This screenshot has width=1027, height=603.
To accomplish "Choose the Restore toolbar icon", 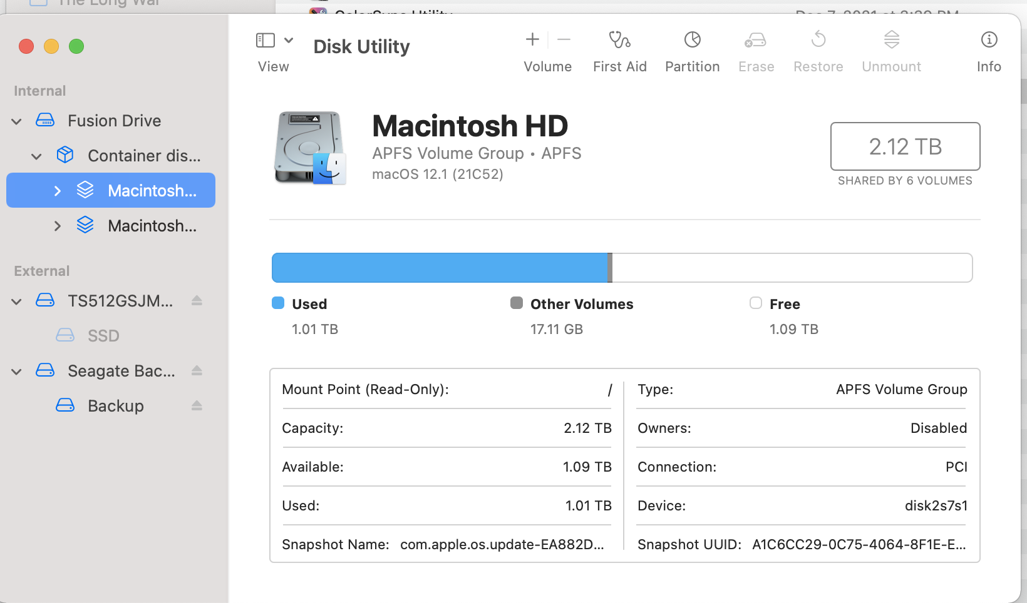I will (x=818, y=40).
